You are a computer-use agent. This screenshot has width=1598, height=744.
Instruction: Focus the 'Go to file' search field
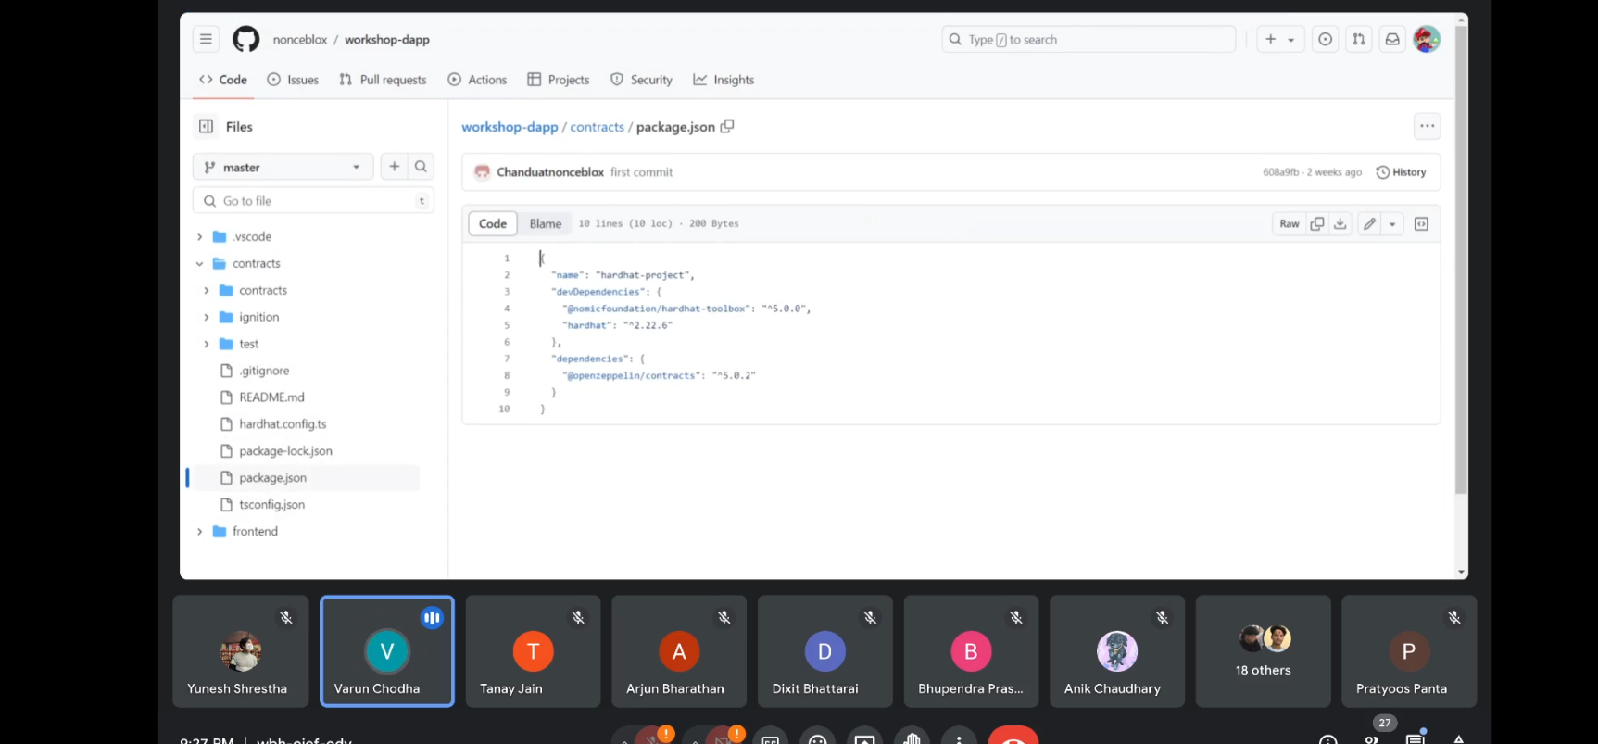(313, 201)
